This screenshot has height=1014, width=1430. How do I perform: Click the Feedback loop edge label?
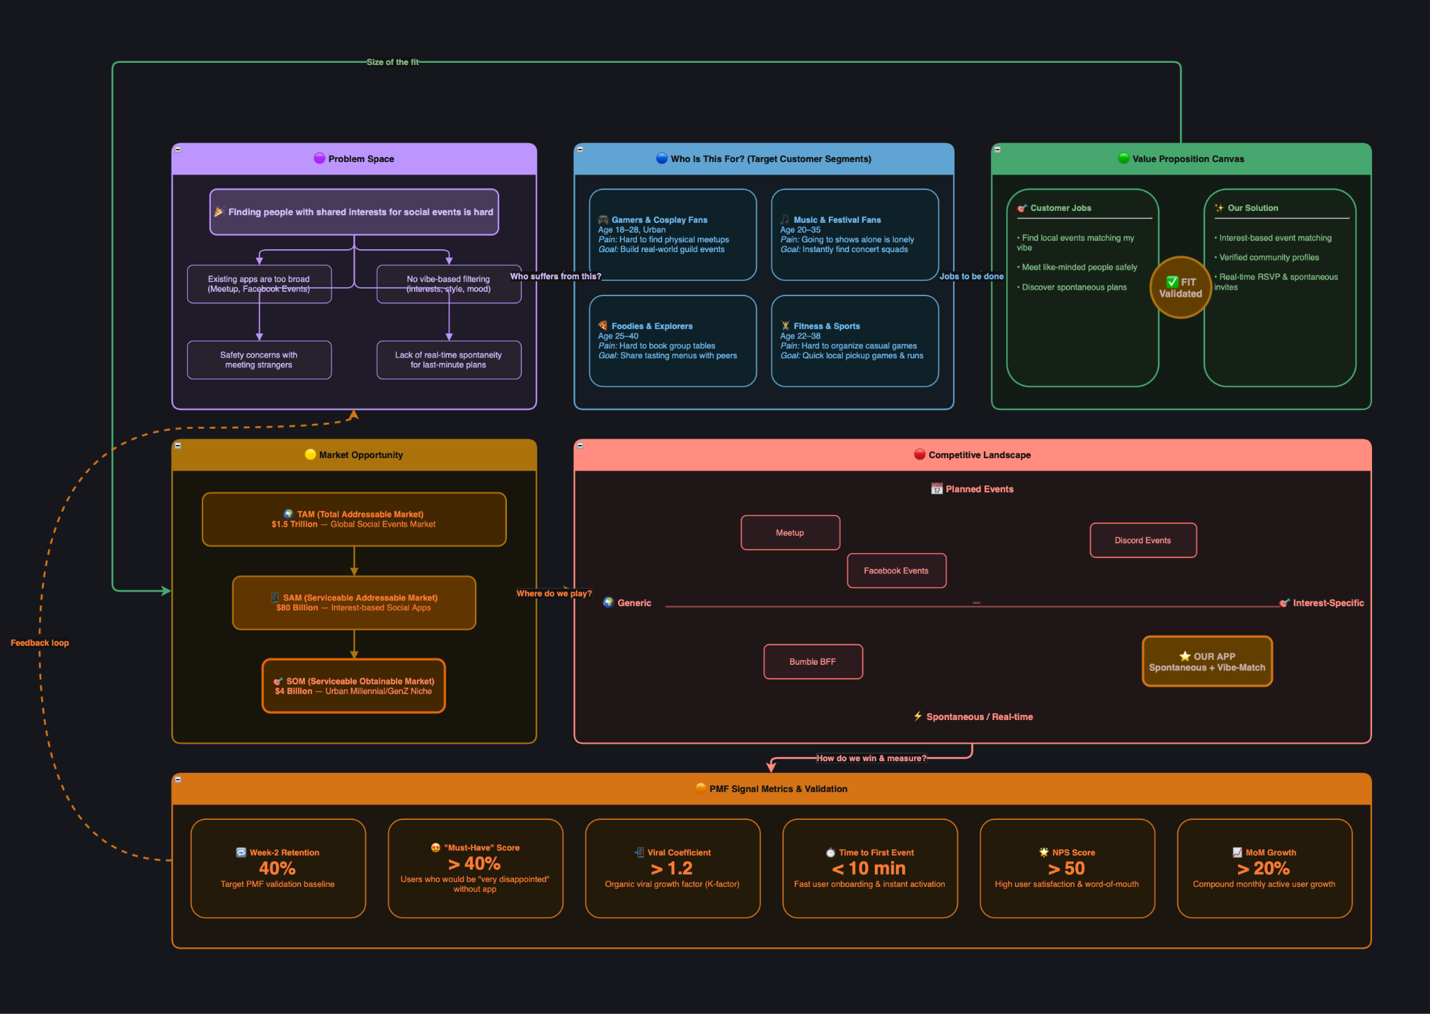coord(40,642)
